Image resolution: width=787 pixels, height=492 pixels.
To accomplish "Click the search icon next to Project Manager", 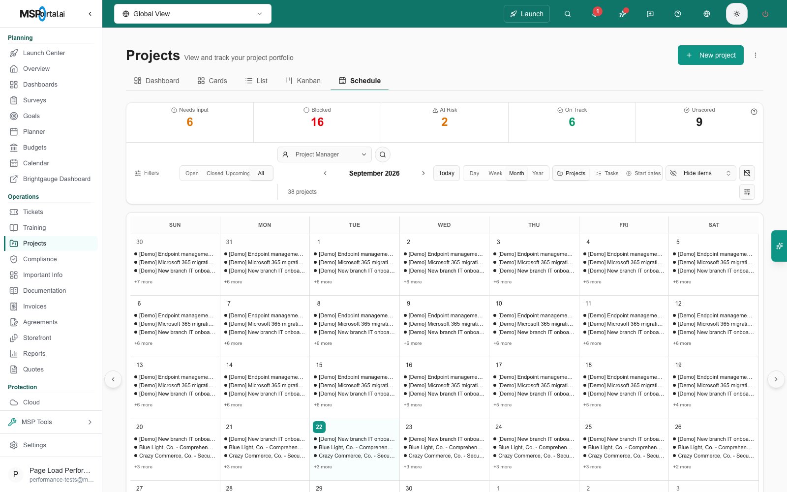I will click(x=383, y=154).
